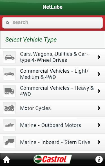Click the car icon thumbnail
The height and width of the screenshot is (166, 105).
(10, 57)
